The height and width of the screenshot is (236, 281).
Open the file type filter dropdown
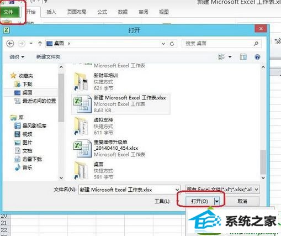point(222,190)
